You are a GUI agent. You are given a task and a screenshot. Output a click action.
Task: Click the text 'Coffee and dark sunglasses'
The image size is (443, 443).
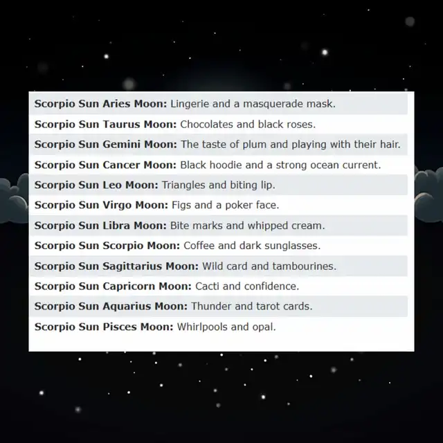[252, 246]
